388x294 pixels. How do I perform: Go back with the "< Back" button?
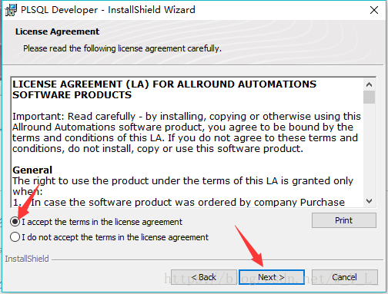tap(204, 277)
